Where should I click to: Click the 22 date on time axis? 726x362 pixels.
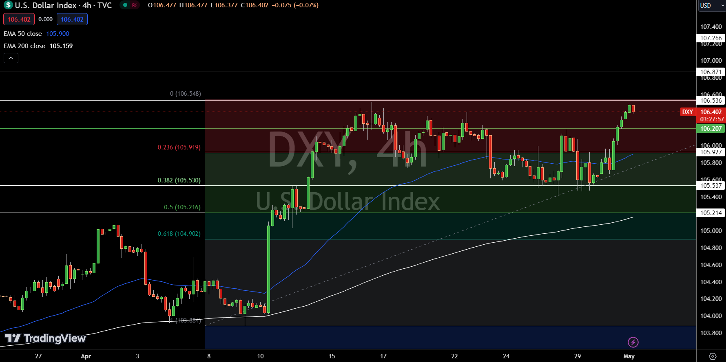454,356
